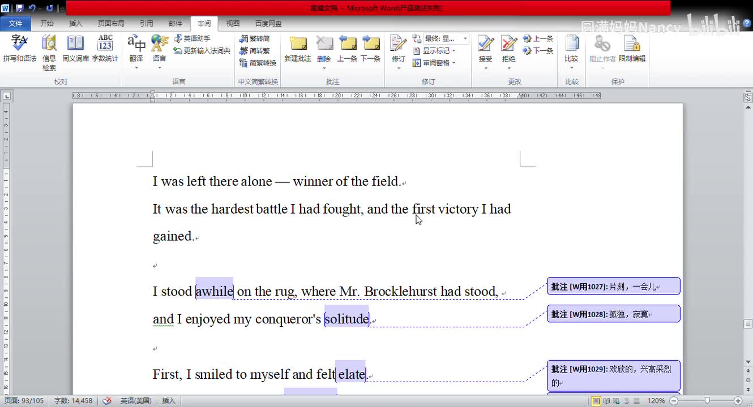Image resolution: width=753 pixels, height=407 pixels.
Task: Go to next comment 下一条 in 批注 group
Action: tap(370, 49)
